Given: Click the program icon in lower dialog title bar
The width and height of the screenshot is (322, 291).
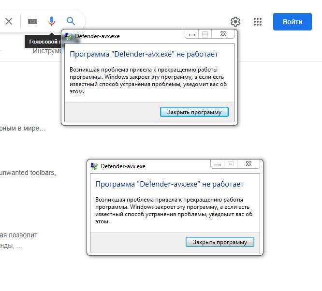Looking at the screenshot, I should pyautogui.click(x=94, y=166).
